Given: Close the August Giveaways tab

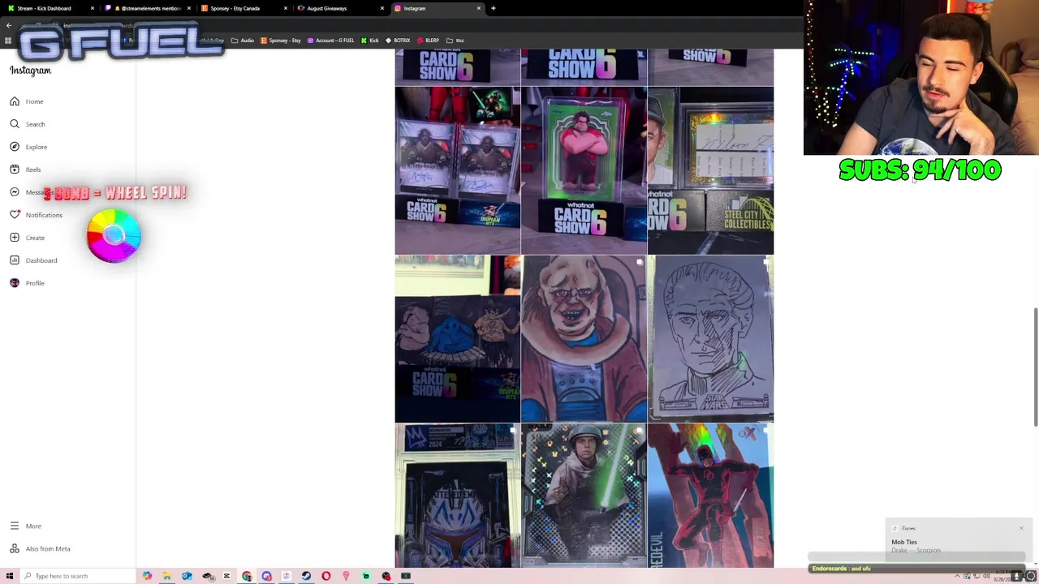Looking at the screenshot, I should coord(382,8).
